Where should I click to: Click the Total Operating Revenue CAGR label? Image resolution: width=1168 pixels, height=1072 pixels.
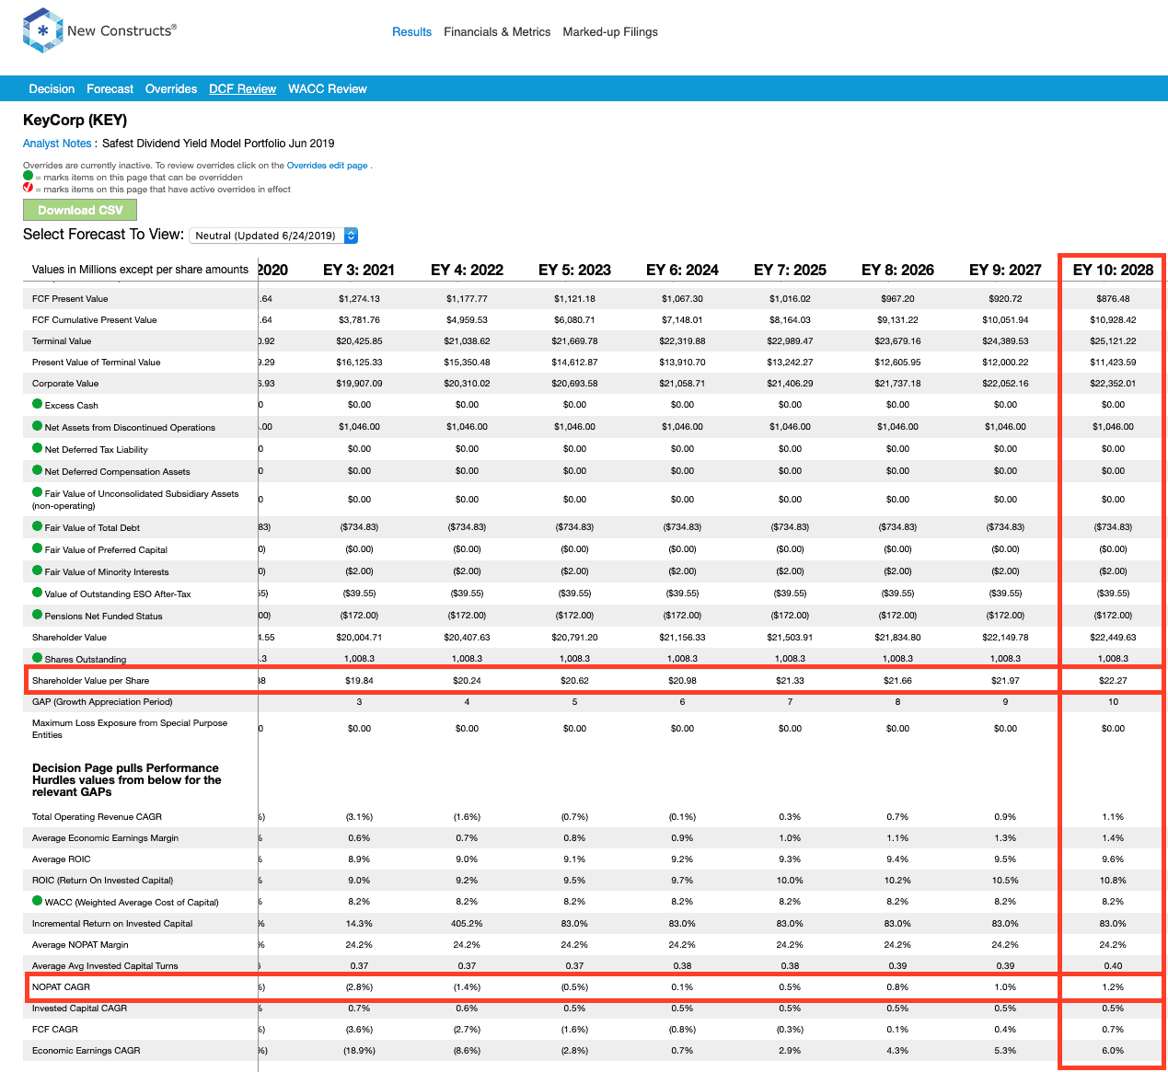point(97,816)
